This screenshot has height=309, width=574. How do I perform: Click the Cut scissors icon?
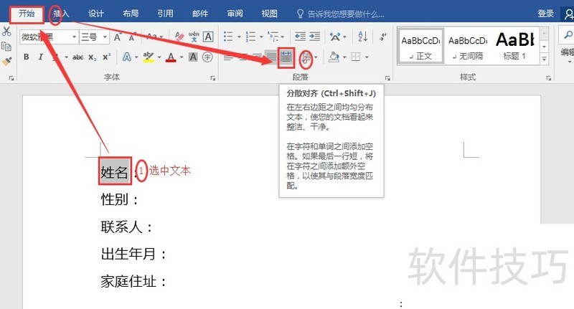[6, 31]
